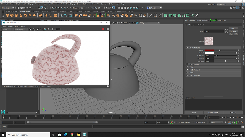Click the Select button in Attribute Editor

(x=194, y=112)
